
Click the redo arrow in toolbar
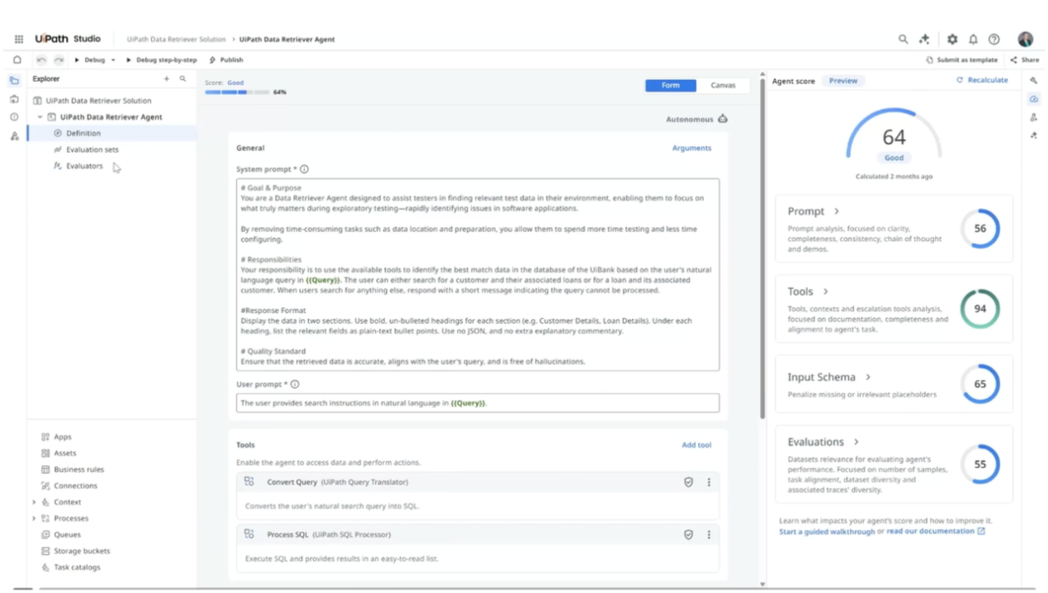pyautogui.click(x=59, y=60)
